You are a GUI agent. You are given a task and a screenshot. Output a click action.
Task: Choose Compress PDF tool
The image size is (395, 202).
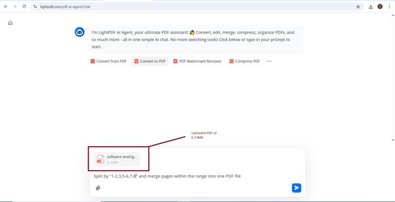click(245, 61)
